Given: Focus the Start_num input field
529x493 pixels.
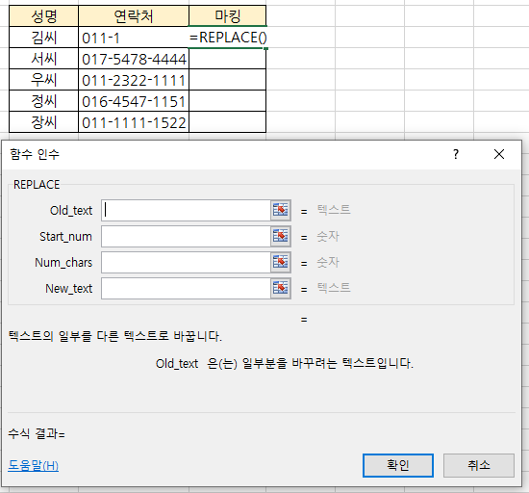Looking at the screenshot, I should [x=186, y=236].
